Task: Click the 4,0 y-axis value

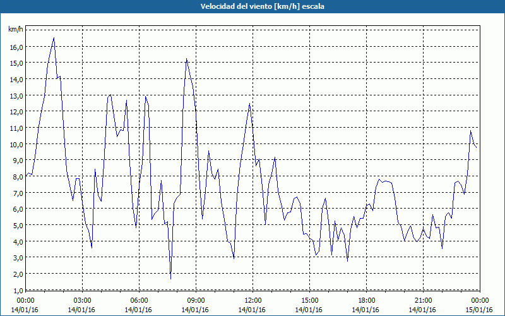Action: coord(18,242)
